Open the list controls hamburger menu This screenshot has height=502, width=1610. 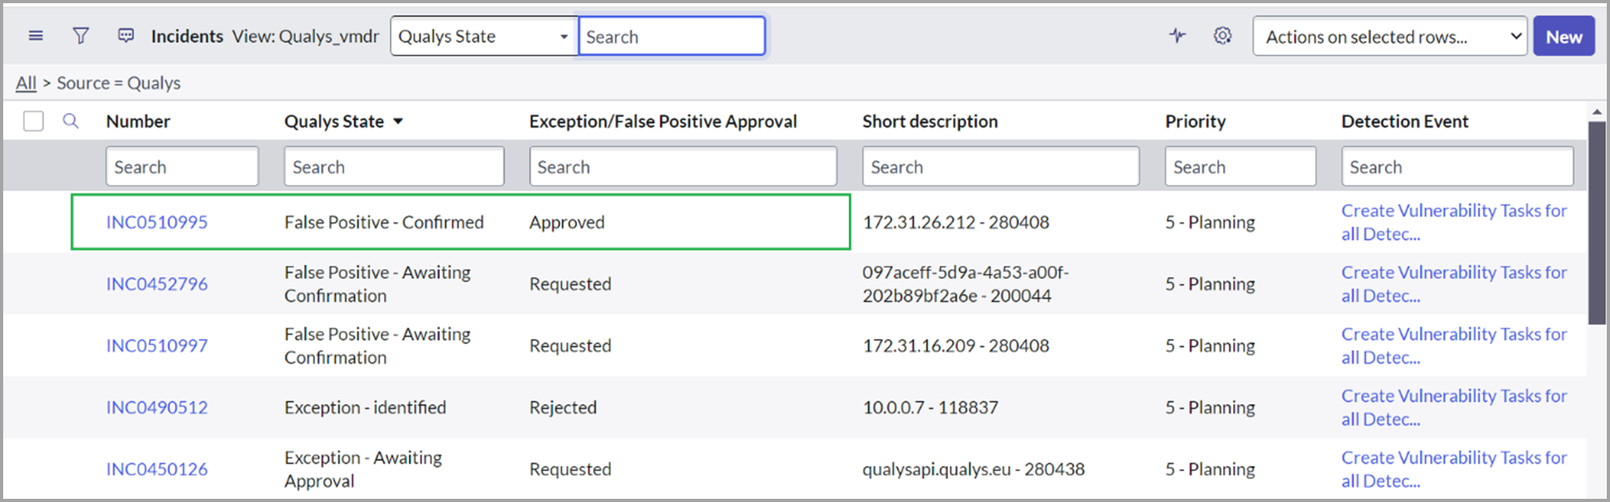point(36,36)
